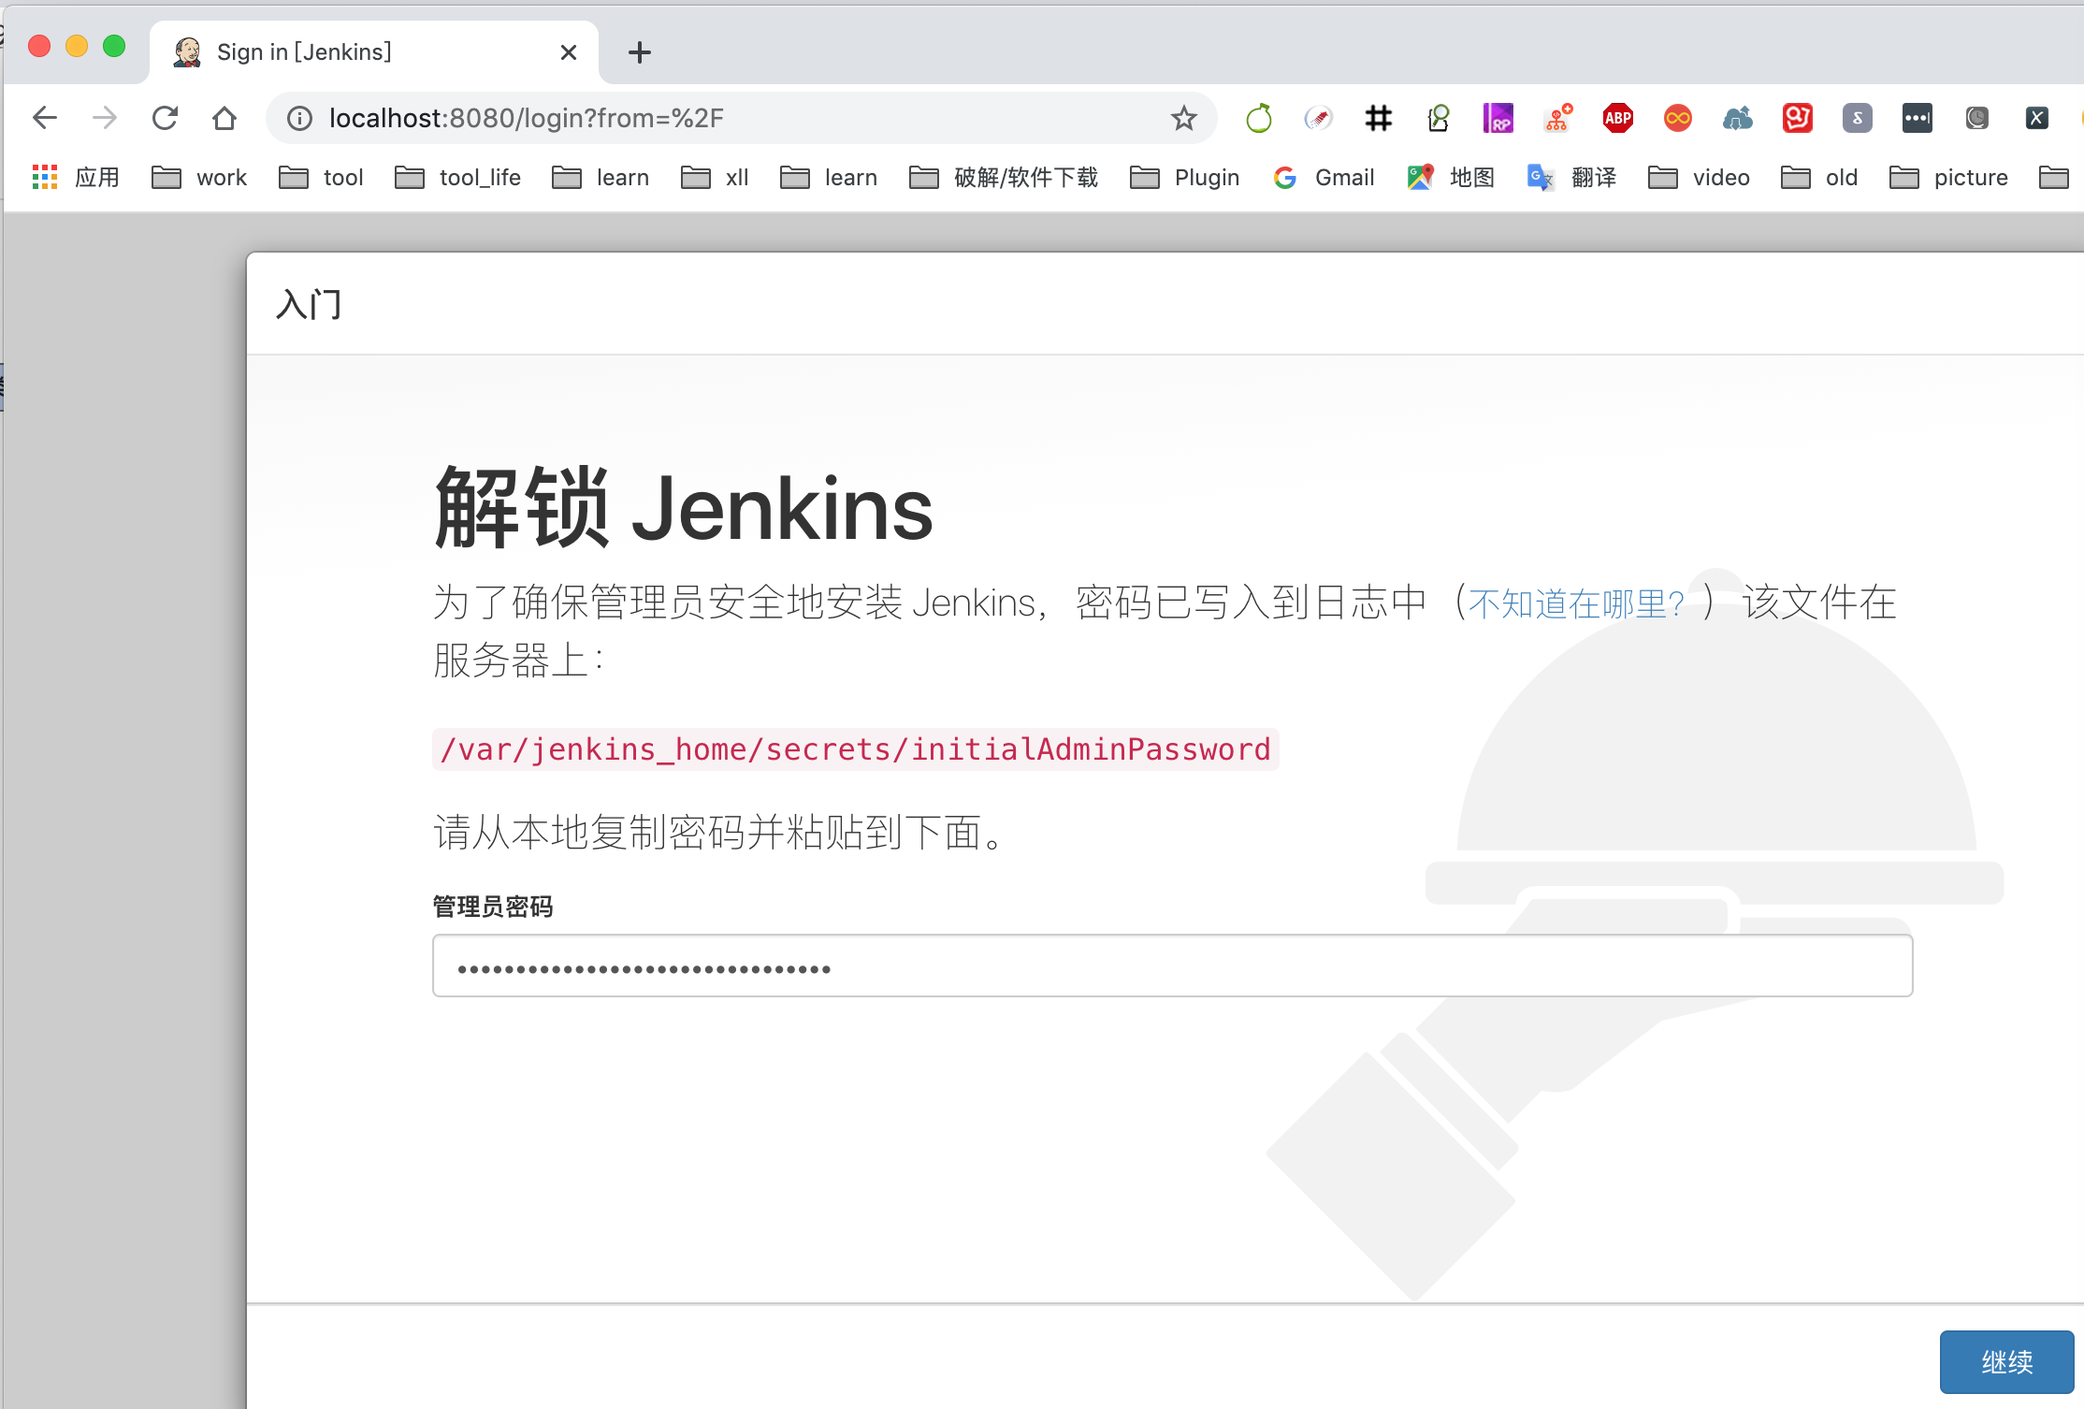
Task: Open the 不知道在哪里? help link
Action: pos(1576,603)
